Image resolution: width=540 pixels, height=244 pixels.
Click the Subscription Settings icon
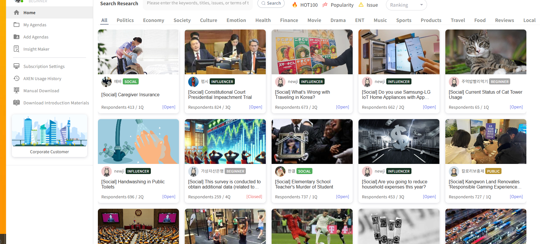[x=17, y=66]
